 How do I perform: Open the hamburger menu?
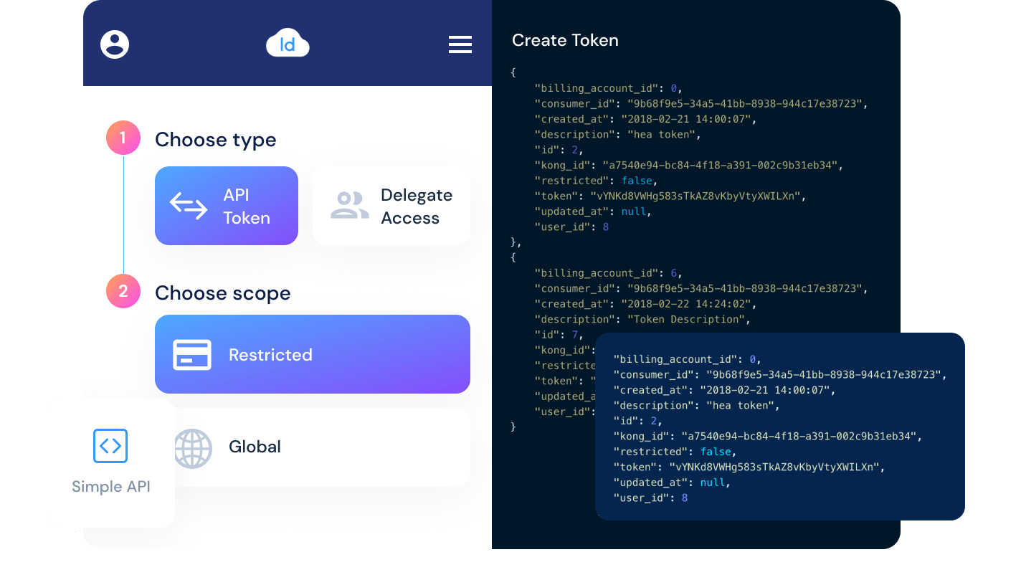tap(460, 44)
